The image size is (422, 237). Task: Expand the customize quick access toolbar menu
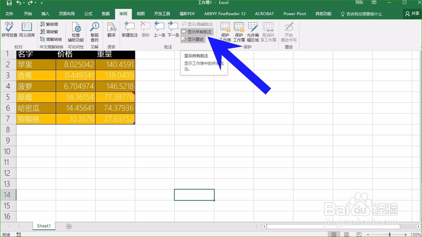click(42, 3)
